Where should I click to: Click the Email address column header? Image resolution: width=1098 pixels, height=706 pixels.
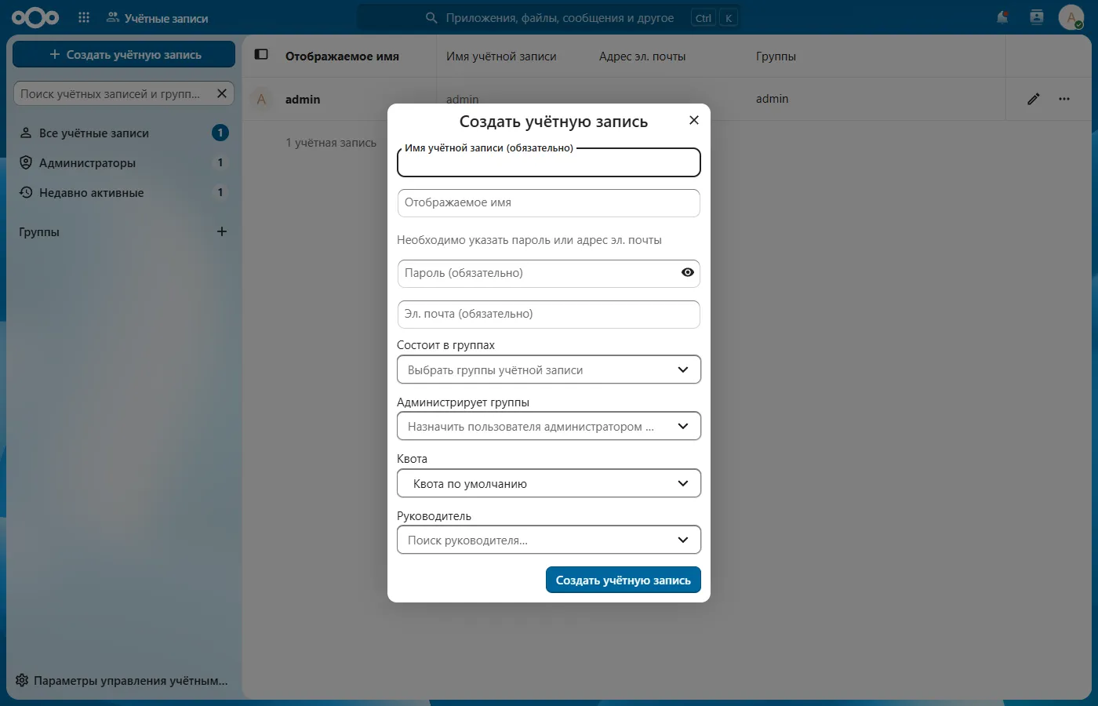click(x=642, y=56)
